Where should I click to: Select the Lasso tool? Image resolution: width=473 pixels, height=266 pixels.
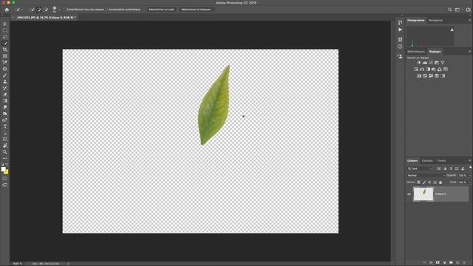5,36
